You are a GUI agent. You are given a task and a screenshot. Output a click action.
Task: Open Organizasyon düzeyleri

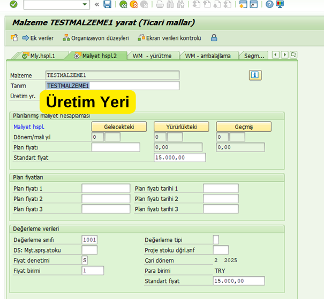[96, 38]
